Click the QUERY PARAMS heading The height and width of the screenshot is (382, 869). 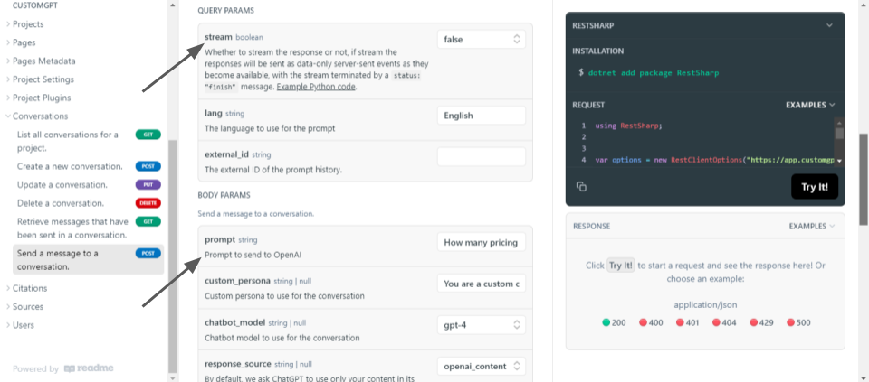[x=226, y=11]
